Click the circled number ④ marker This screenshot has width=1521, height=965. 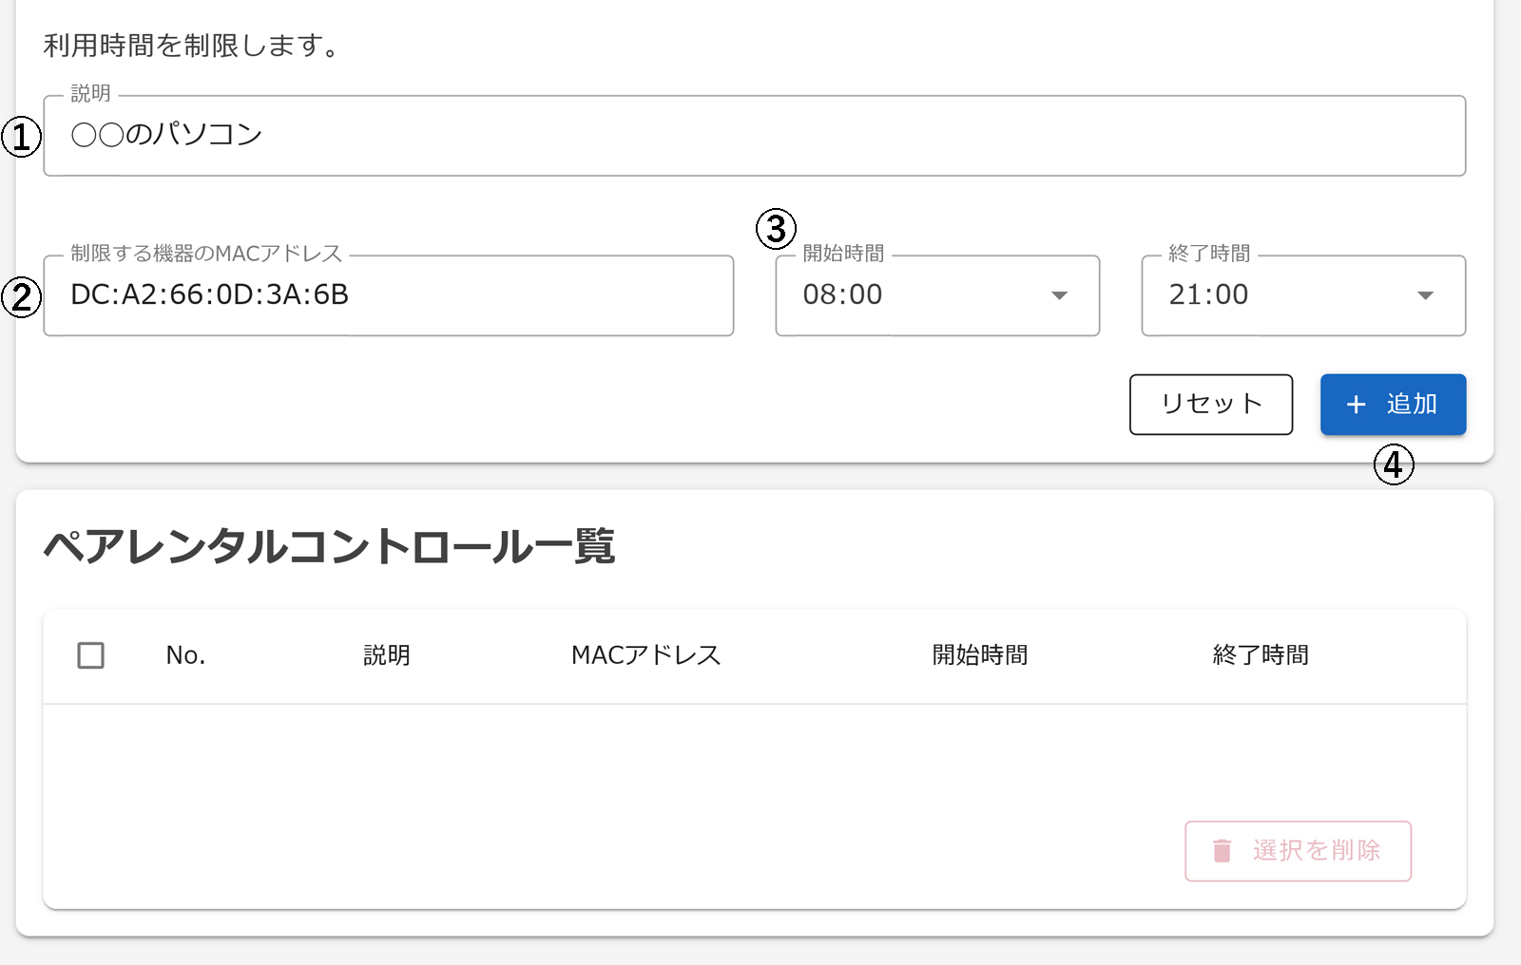1394,465
